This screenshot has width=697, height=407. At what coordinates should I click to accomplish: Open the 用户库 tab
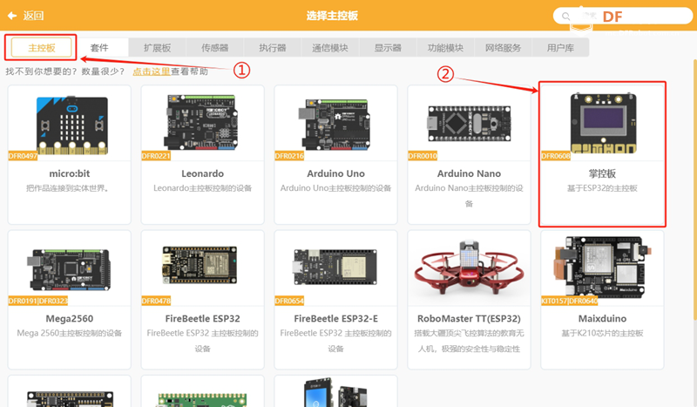point(560,48)
